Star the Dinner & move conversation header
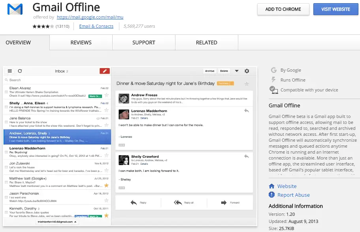The image size is (360, 232). coord(247,84)
